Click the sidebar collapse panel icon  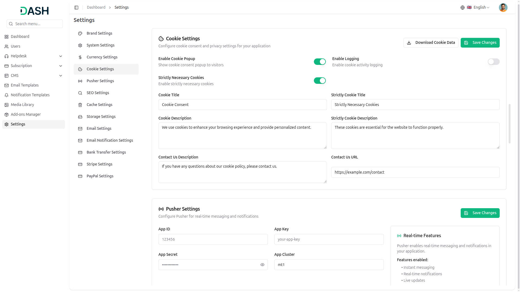76,8
